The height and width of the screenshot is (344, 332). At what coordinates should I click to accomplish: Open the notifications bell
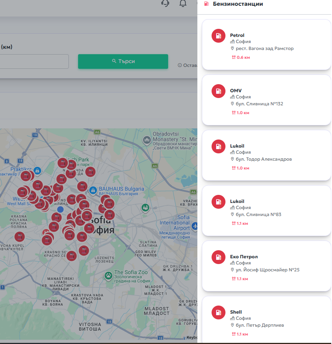pyautogui.click(x=183, y=3)
